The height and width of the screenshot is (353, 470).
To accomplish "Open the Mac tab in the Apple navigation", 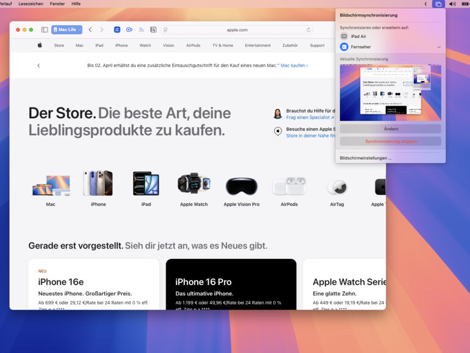I will 79,45.
